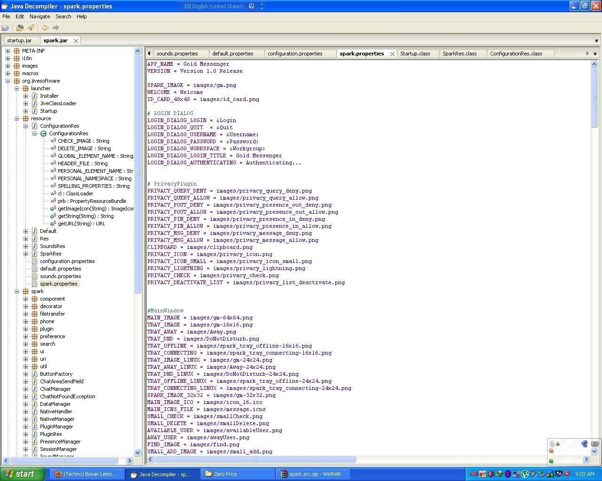Expand the META-INF tree node
This screenshot has height=481, width=602.
(x=8, y=51)
